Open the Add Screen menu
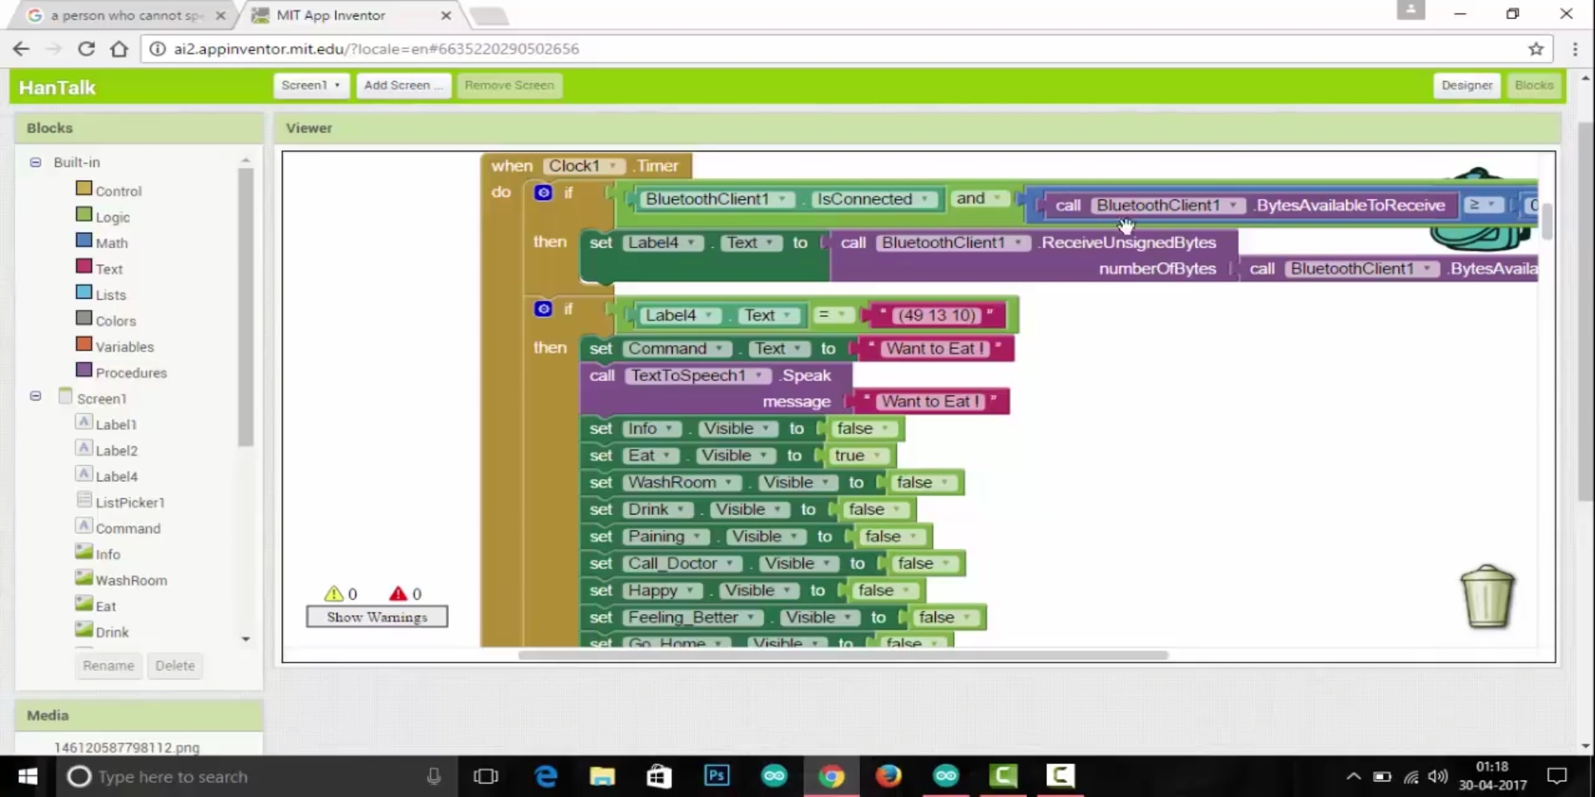1595x797 pixels. [403, 84]
